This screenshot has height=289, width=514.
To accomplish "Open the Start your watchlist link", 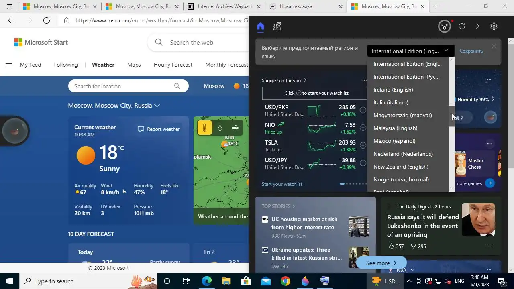I will click(x=282, y=184).
